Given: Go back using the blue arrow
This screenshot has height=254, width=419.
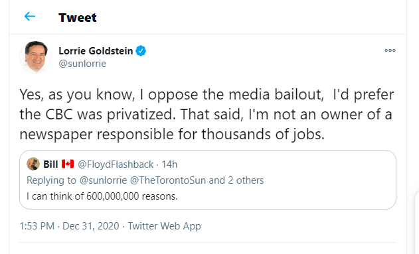Looking at the screenshot, I should [30, 17].
